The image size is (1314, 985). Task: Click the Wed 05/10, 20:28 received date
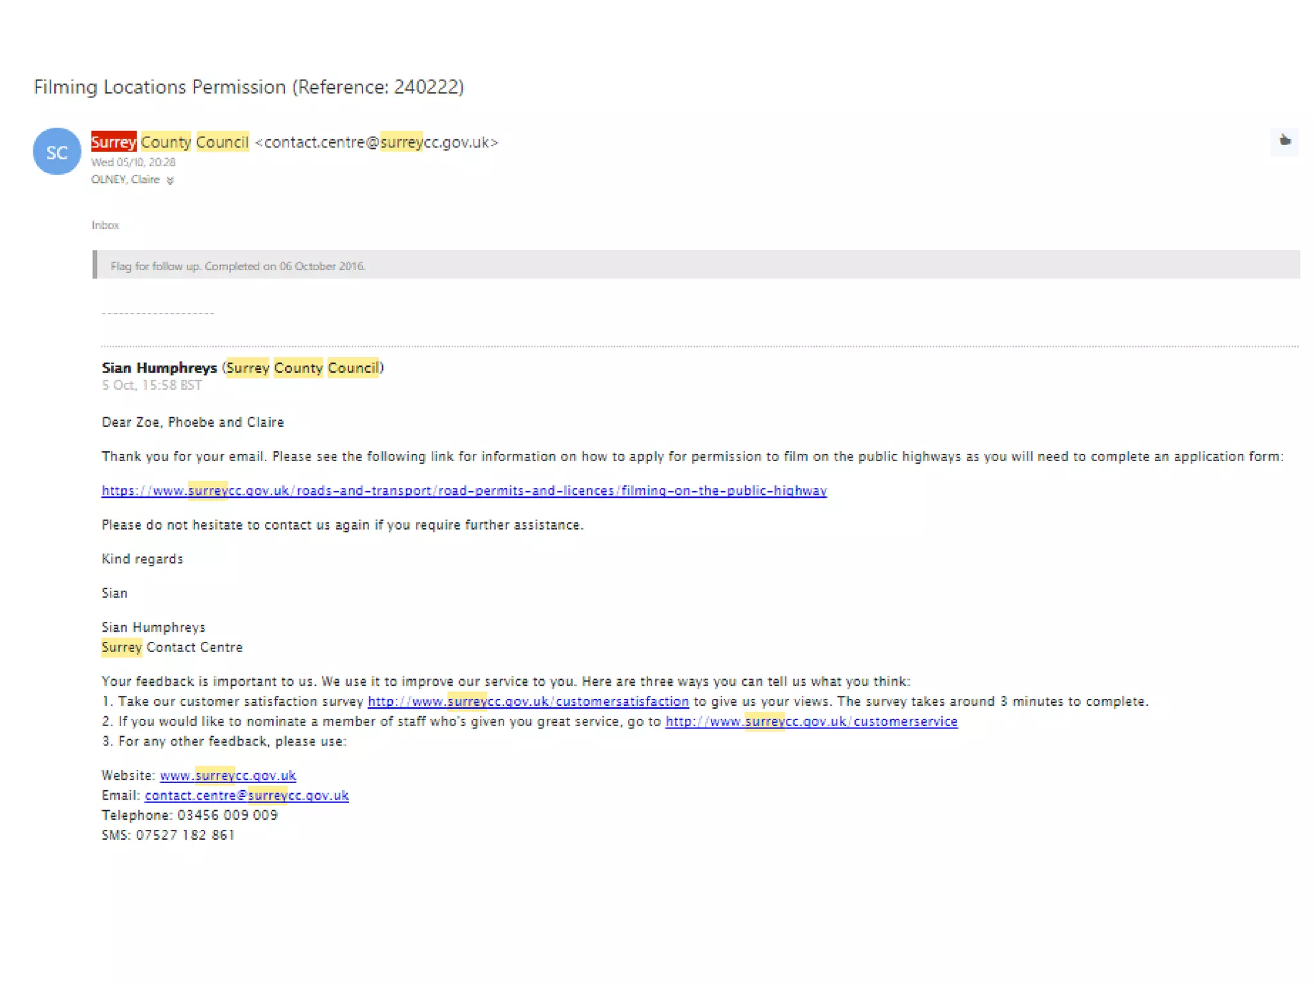pyautogui.click(x=133, y=162)
